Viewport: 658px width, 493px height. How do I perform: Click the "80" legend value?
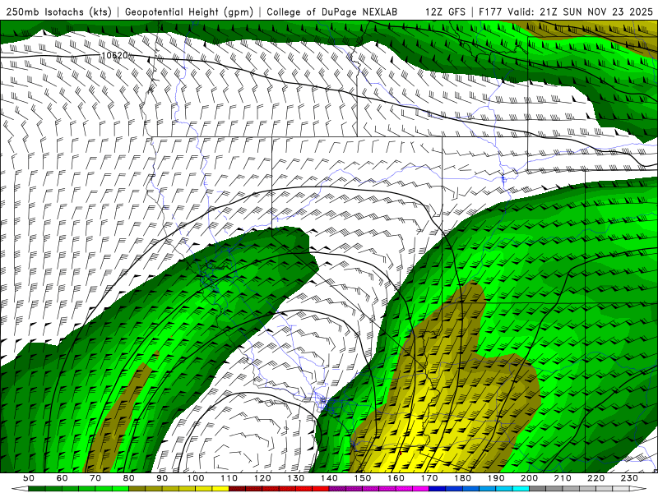[129, 478]
